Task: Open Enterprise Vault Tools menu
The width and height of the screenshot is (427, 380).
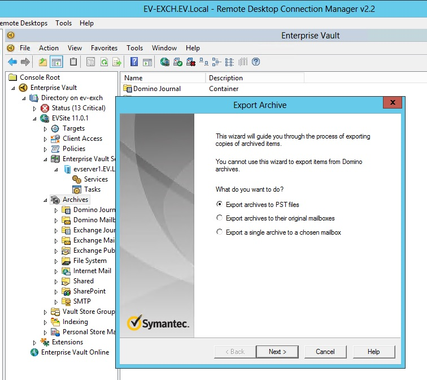Action: pyautogui.click(x=134, y=48)
